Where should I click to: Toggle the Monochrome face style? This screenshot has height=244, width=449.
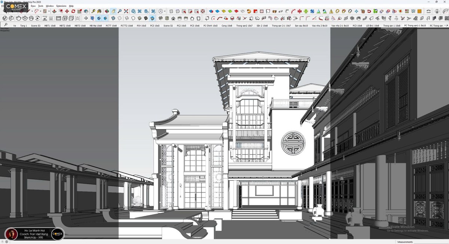point(153,18)
